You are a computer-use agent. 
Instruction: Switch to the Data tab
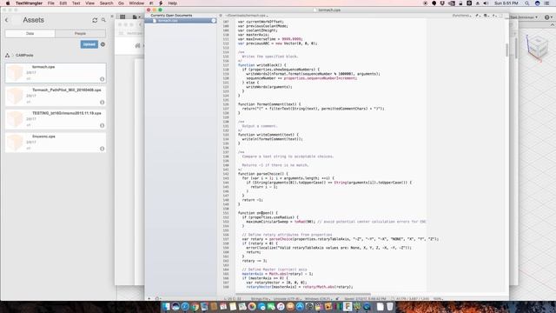tap(30, 33)
